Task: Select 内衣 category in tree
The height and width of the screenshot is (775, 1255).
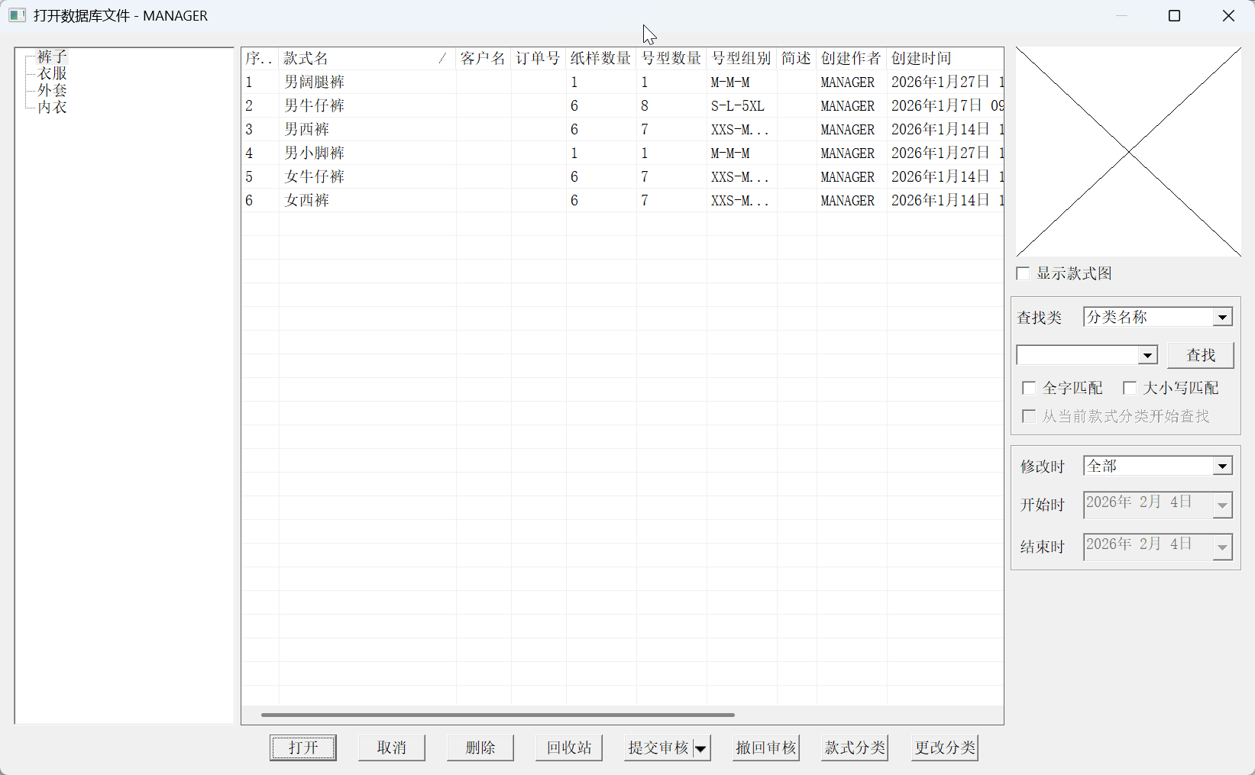Action: pos(52,107)
